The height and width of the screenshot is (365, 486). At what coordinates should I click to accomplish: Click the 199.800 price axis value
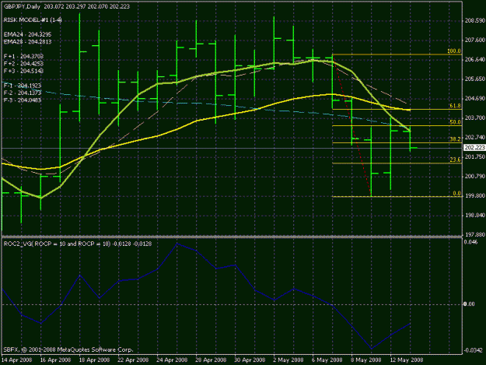point(474,196)
